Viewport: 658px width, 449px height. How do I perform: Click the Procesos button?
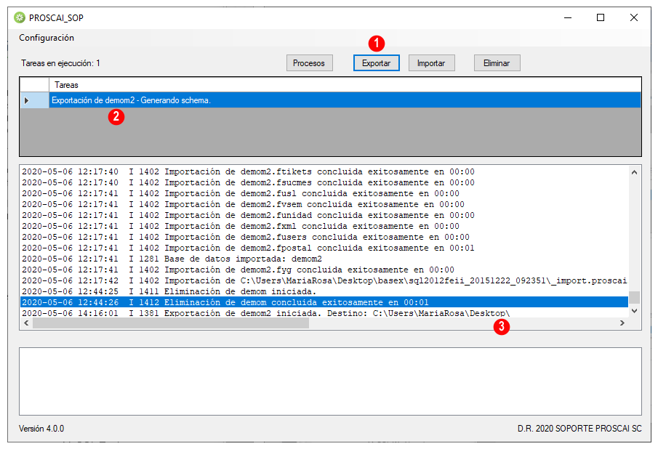309,63
